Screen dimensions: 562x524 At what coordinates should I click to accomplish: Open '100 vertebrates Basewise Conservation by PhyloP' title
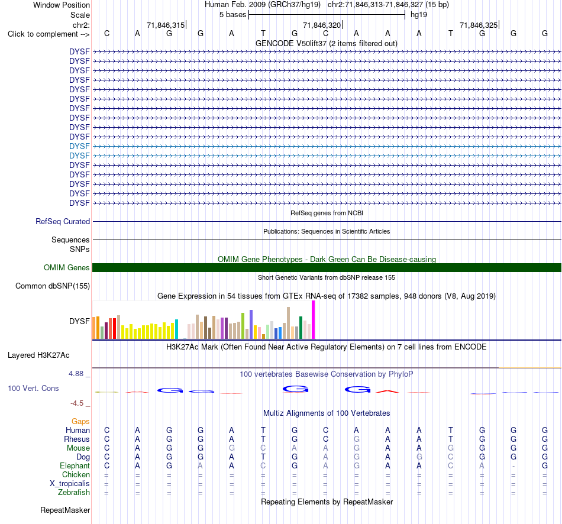(327, 374)
